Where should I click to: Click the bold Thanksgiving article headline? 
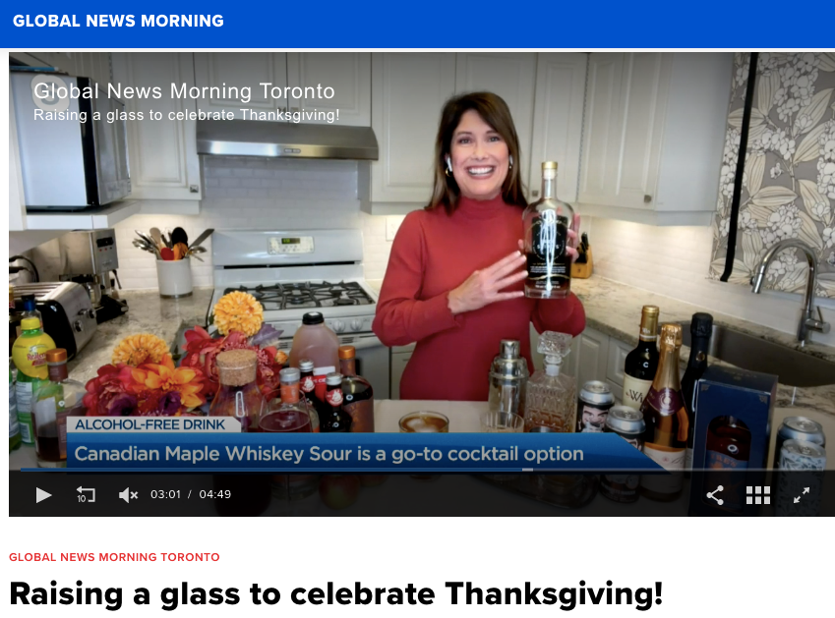(336, 594)
